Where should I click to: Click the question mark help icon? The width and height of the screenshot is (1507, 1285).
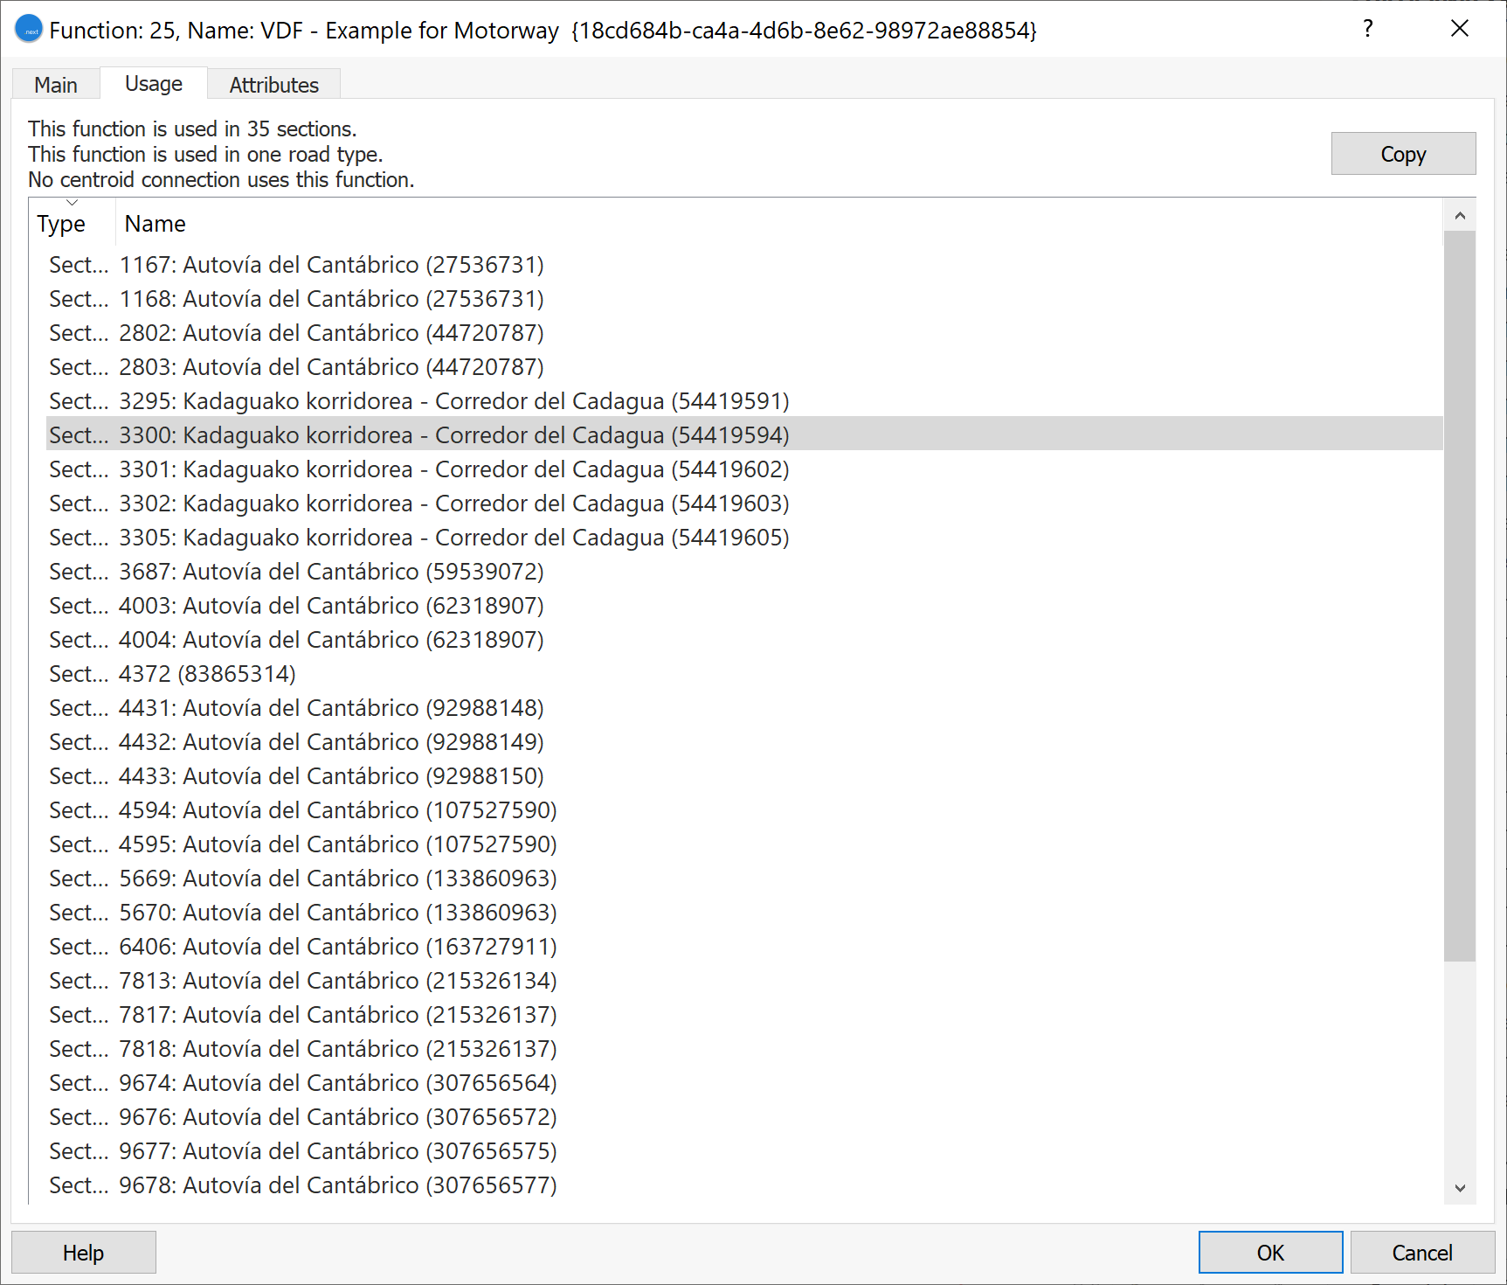click(1367, 29)
